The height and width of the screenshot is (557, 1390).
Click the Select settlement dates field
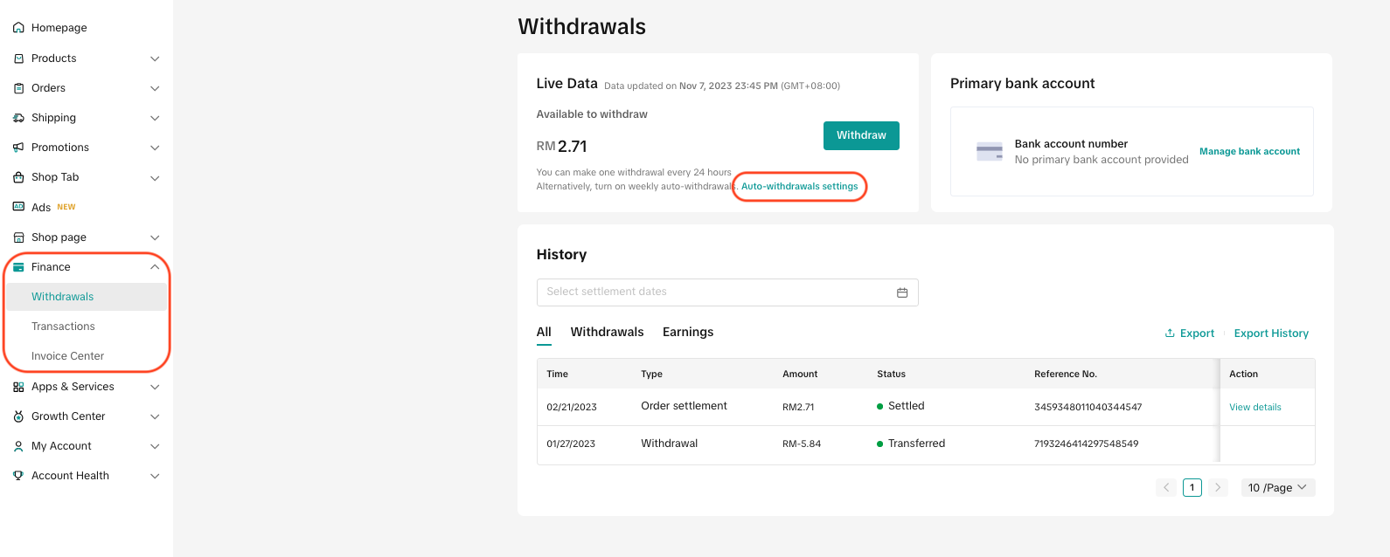pos(727,292)
